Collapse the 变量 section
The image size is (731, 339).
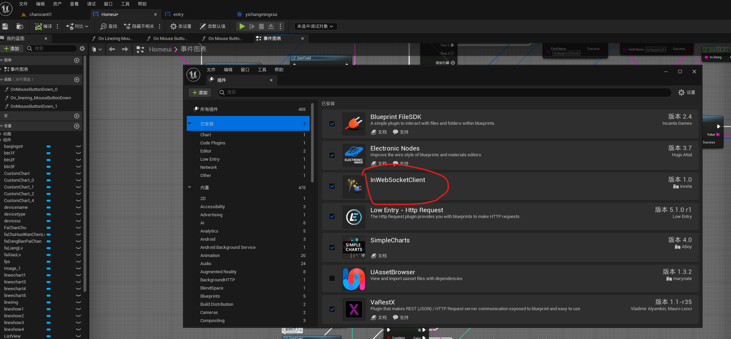click(x=2, y=126)
